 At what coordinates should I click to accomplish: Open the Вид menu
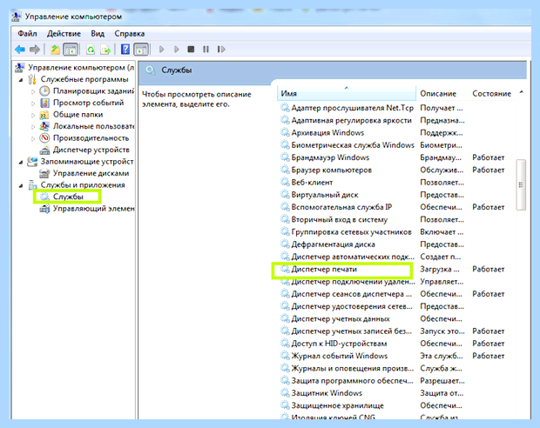98,34
